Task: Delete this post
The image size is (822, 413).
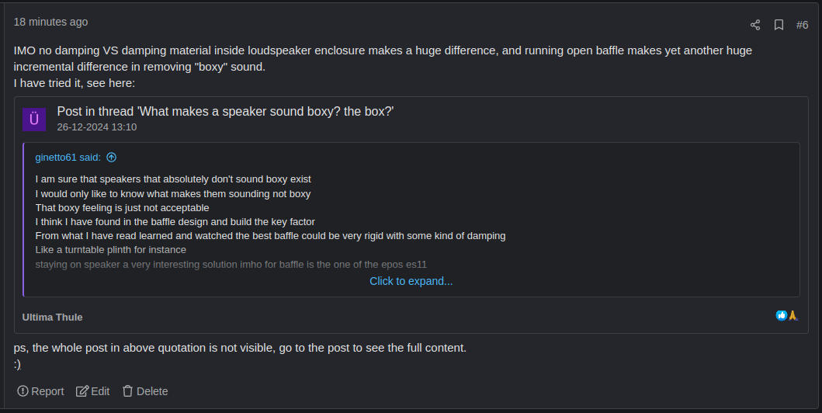Action: (145, 391)
